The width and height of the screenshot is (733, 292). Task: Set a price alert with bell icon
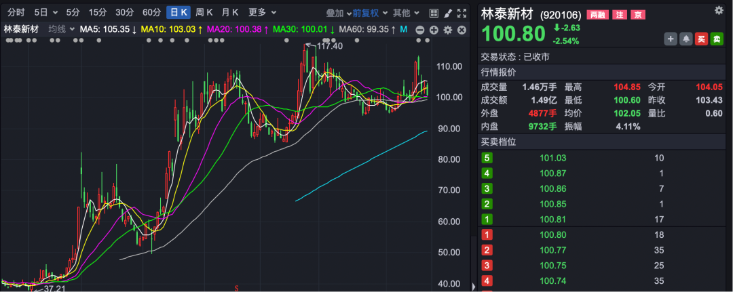tap(685, 39)
